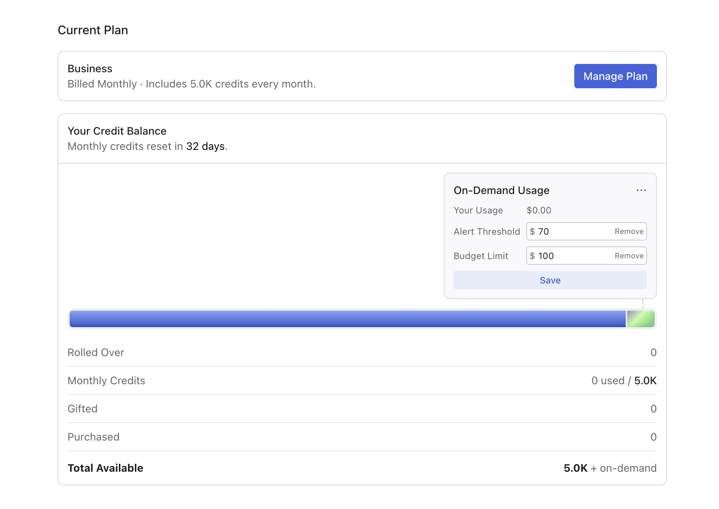The width and height of the screenshot is (719, 509).
Task: Click into the Budget Limit amount field
Action: (571, 256)
